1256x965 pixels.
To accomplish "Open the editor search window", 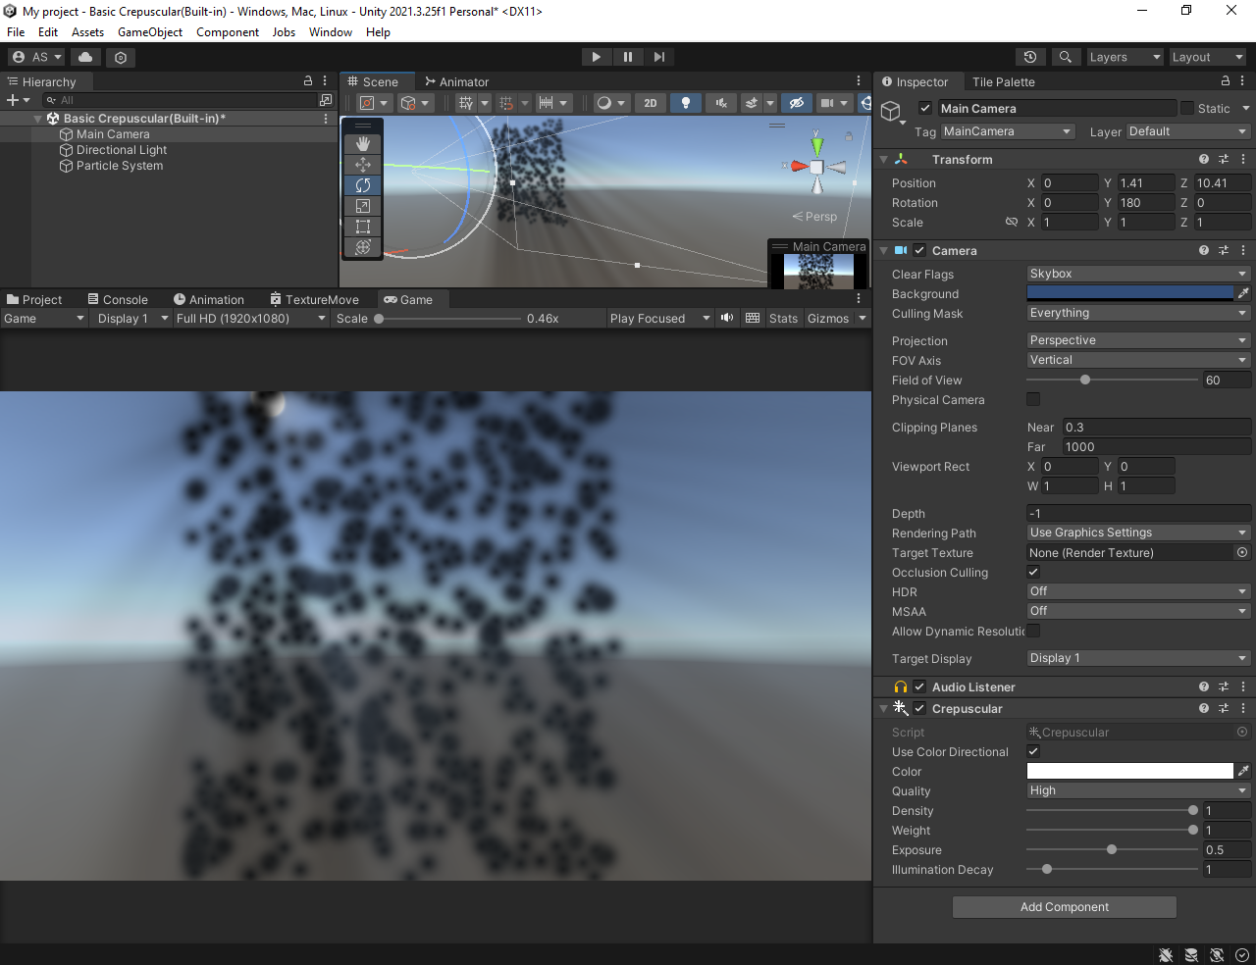I will 1066,57.
